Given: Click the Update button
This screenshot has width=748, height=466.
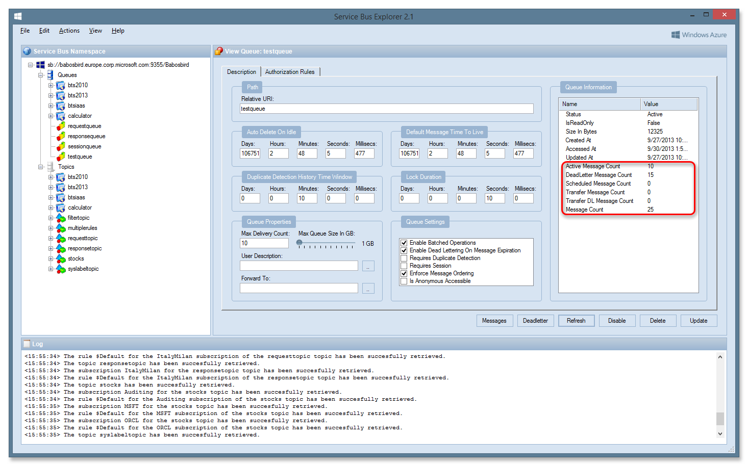Looking at the screenshot, I should pyautogui.click(x=699, y=321).
